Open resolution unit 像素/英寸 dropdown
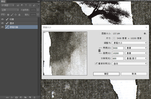151x99 pixels. 136,58
